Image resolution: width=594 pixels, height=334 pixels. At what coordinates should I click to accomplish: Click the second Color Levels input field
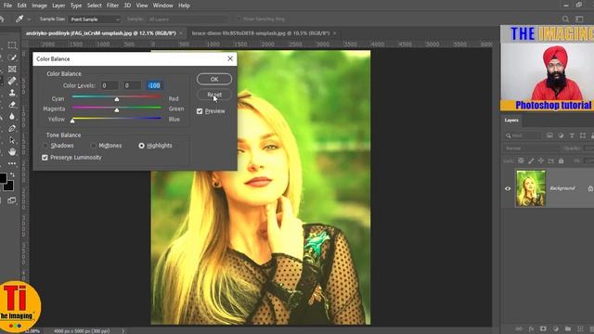pyautogui.click(x=132, y=85)
